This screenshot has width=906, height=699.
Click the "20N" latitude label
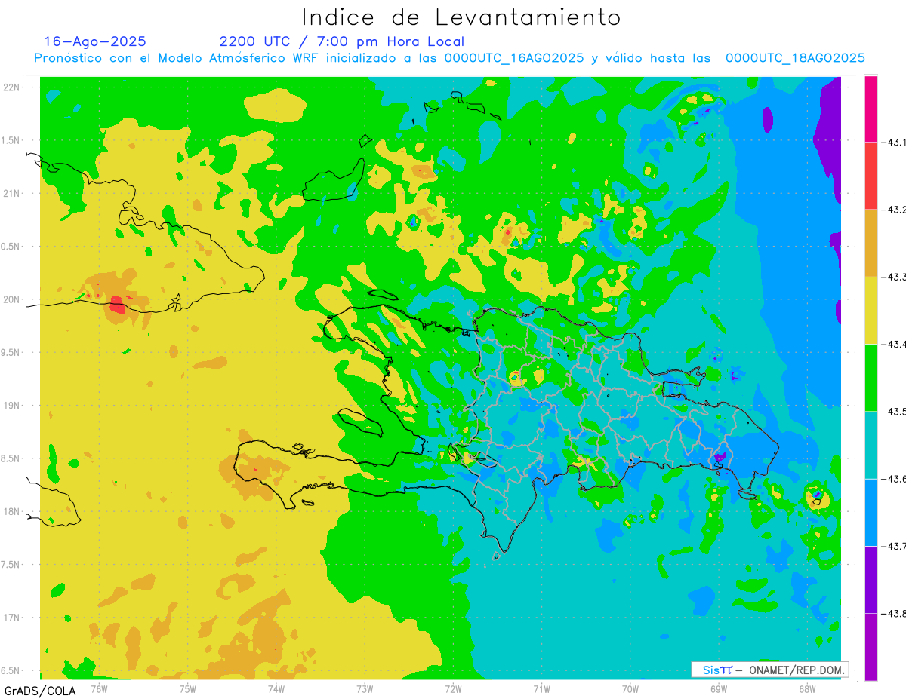[x=13, y=299]
